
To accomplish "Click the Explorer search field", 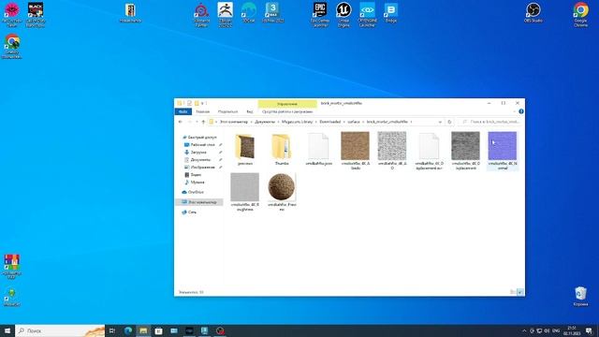I will click(x=490, y=122).
